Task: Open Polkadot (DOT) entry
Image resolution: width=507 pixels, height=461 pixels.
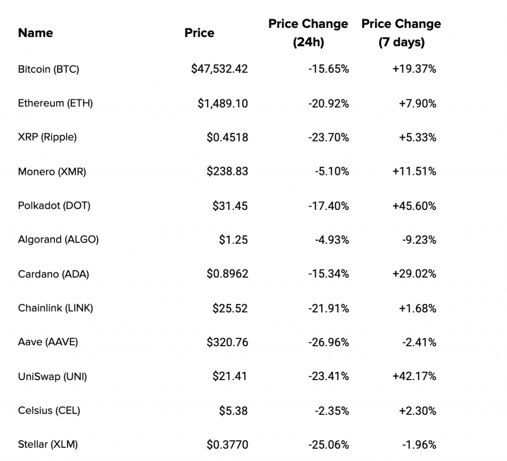Action: pyautogui.click(x=54, y=206)
